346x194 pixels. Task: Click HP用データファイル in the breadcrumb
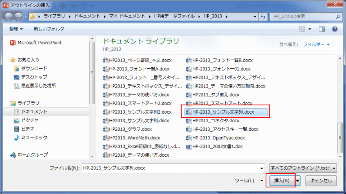pos(174,16)
